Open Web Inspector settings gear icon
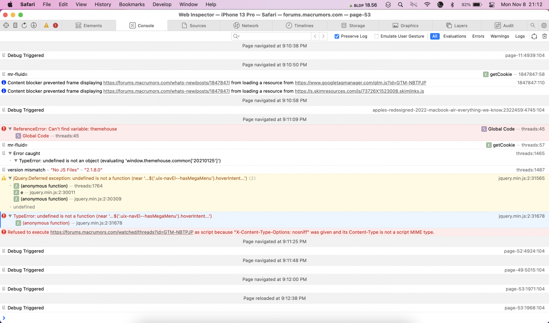 [x=544, y=25]
